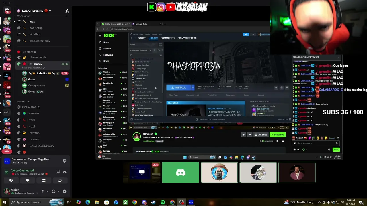Join the PRIVADO voice channel
The height and width of the screenshot is (206, 367).
pyautogui.click(x=42, y=133)
